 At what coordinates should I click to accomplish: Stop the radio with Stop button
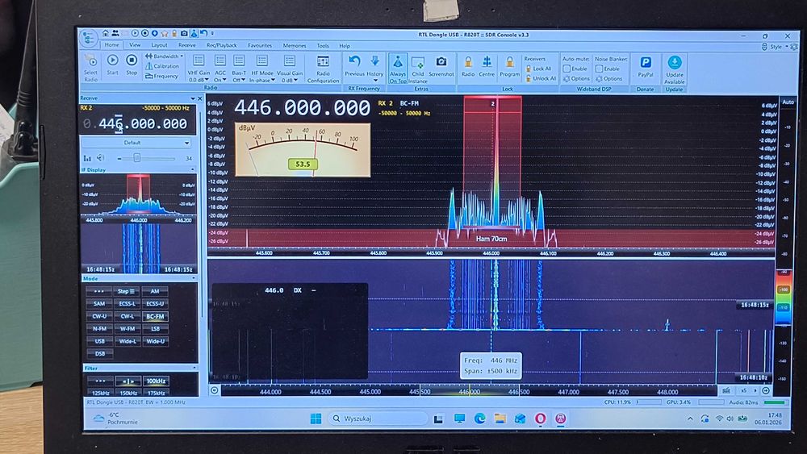click(132, 65)
